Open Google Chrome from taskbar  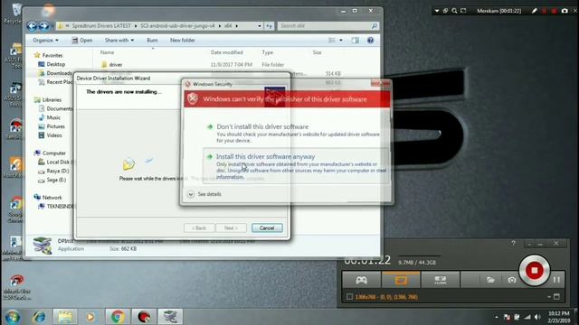coord(118,317)
